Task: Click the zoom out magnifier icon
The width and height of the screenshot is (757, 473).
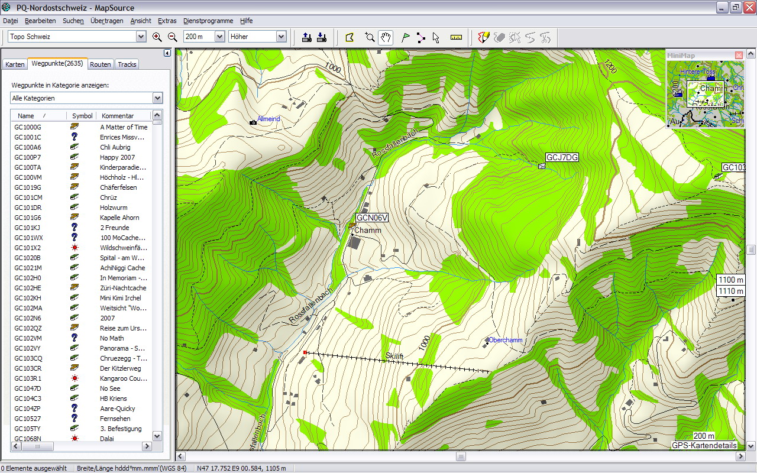Action: (172, 37)
